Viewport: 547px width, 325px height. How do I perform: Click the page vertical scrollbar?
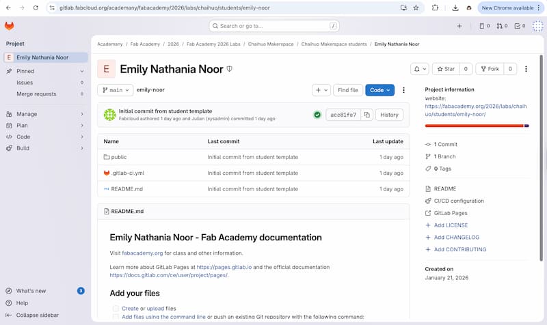pyautogui.click(x=541, y=158)
